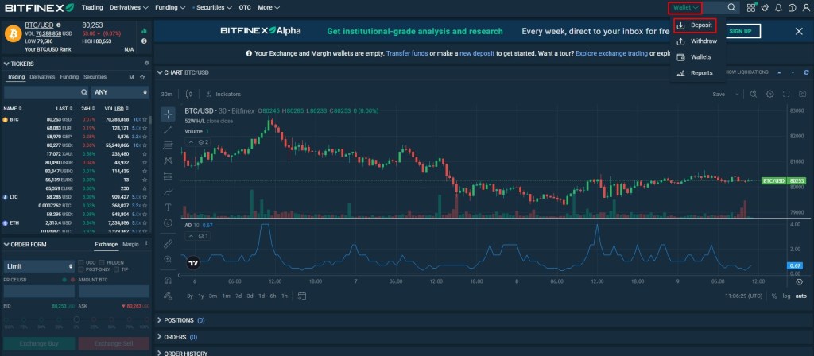
Task: Click the PRICE USD input field
Action: pyautogui.click(x=39, y=291)
